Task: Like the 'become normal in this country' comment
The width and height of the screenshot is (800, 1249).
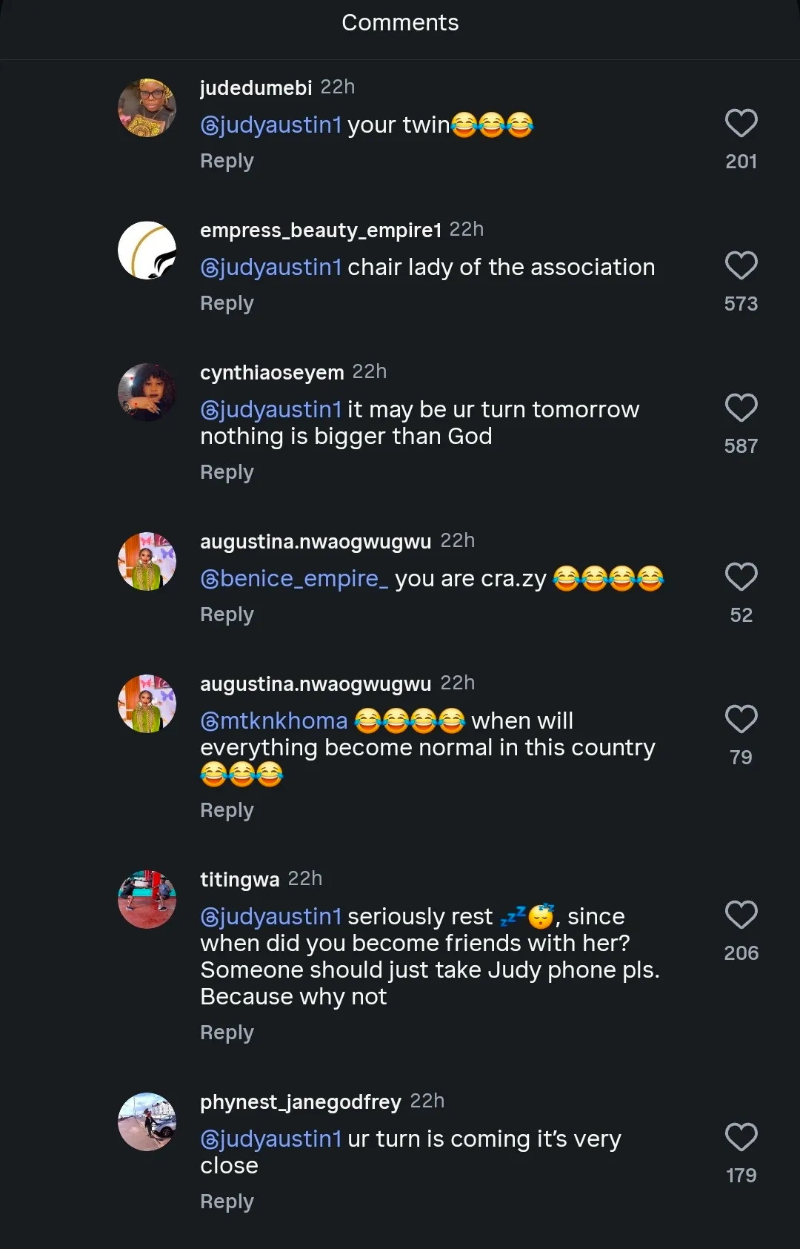Action: 741,720
